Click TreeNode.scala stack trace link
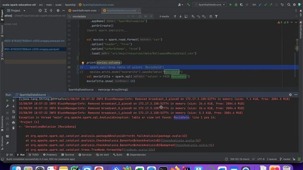The width and height of the screenshot is (303, 170). pos(138,150)
